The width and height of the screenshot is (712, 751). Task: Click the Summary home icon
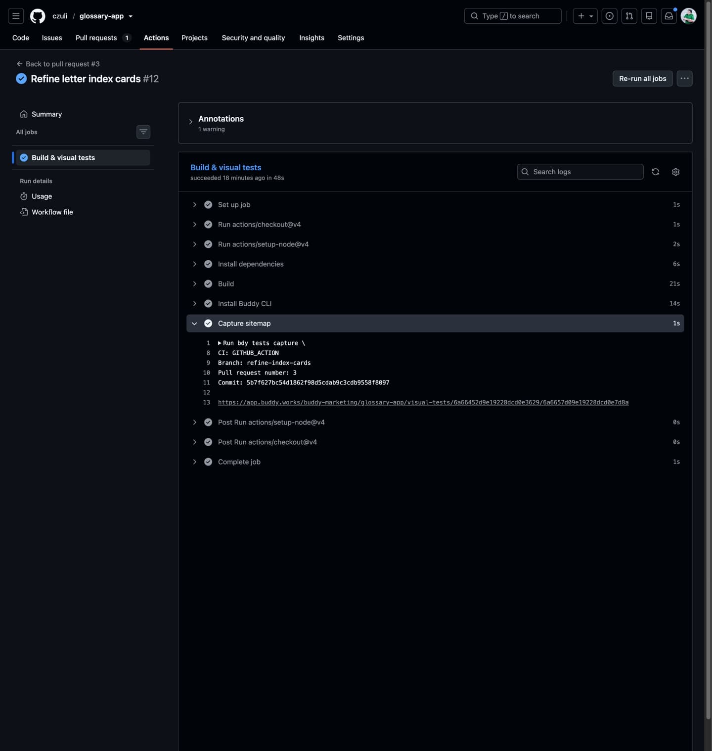pos(24,114)
